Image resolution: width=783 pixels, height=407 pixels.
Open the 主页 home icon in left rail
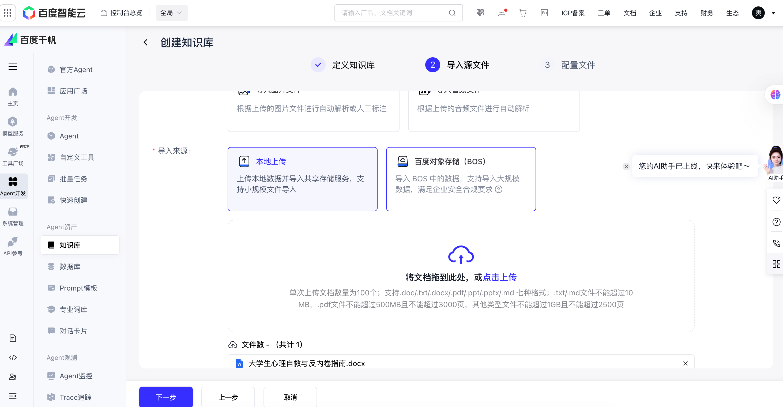(13, 96)
